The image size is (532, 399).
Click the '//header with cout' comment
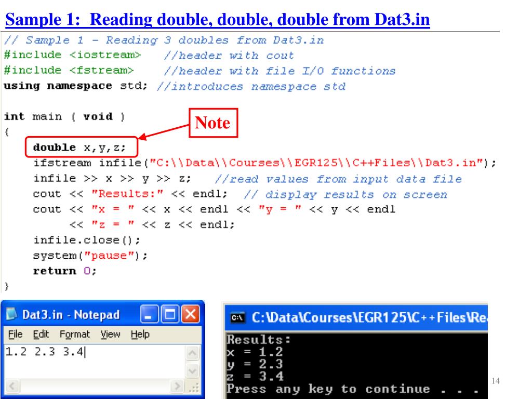pyautogui.click(x=229, y=55)
